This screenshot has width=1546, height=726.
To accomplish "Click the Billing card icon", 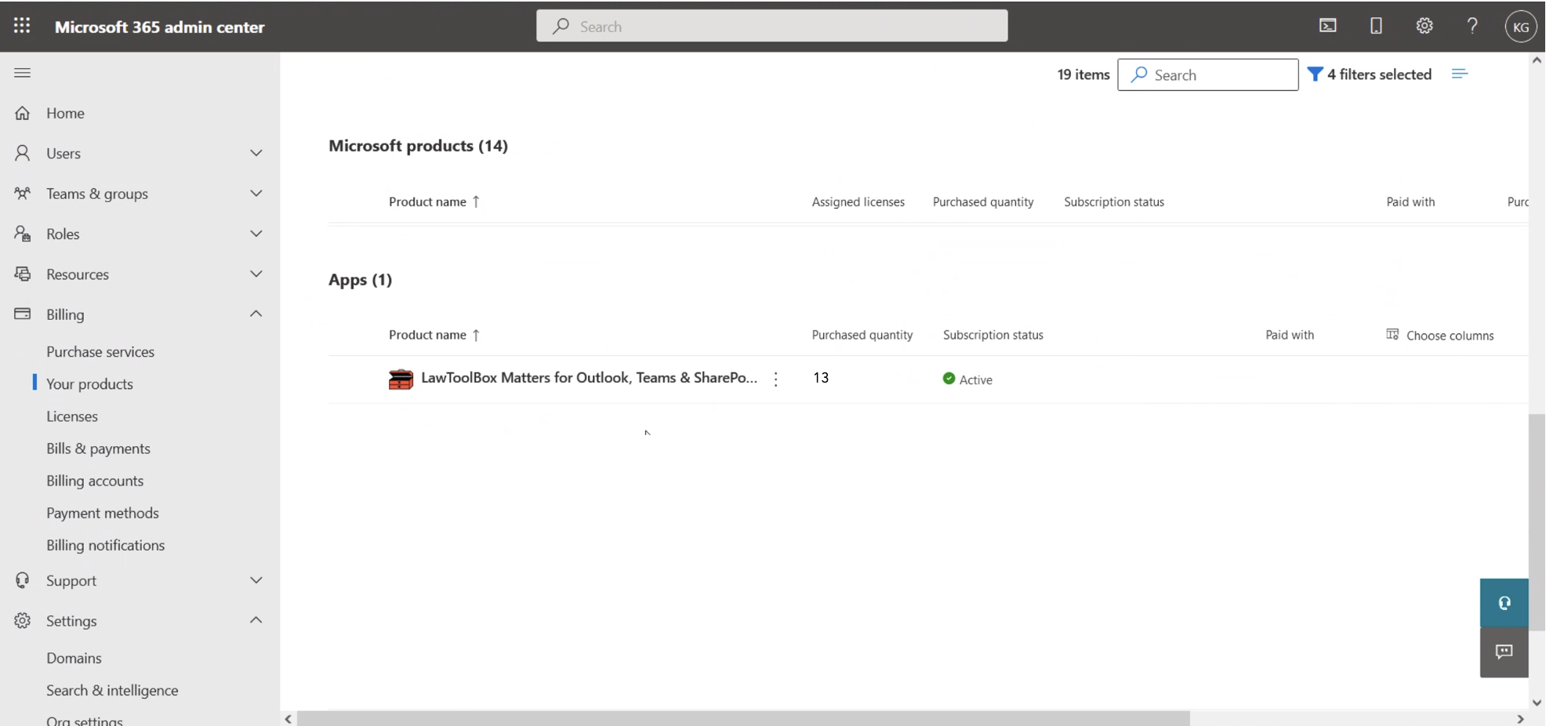I will pos(22,314).
